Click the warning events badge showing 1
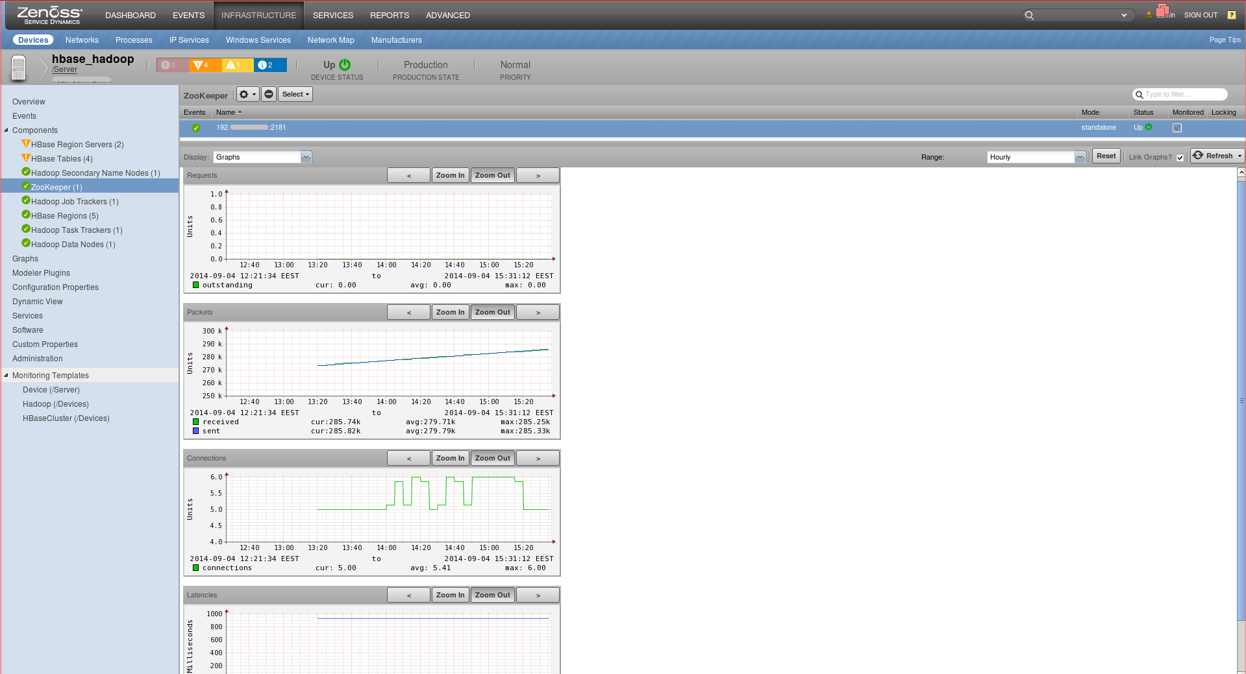The image size is (1246, 674). (x=238, y=65)
